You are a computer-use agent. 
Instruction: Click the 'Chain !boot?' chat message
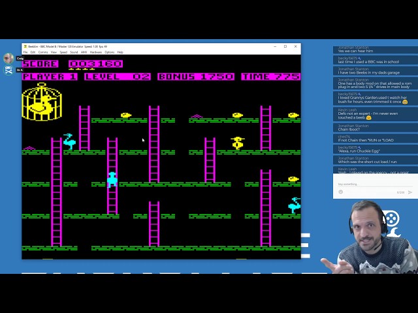click(x=376, y=128)
